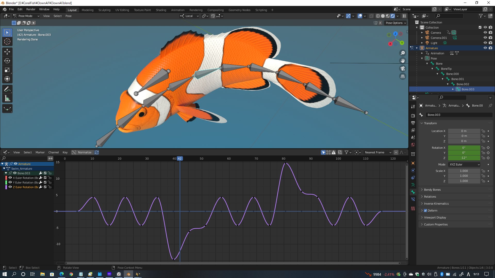
Task: Toggle mute checkbox on Y Euler Rotation channel
Action: click(45, 182)
